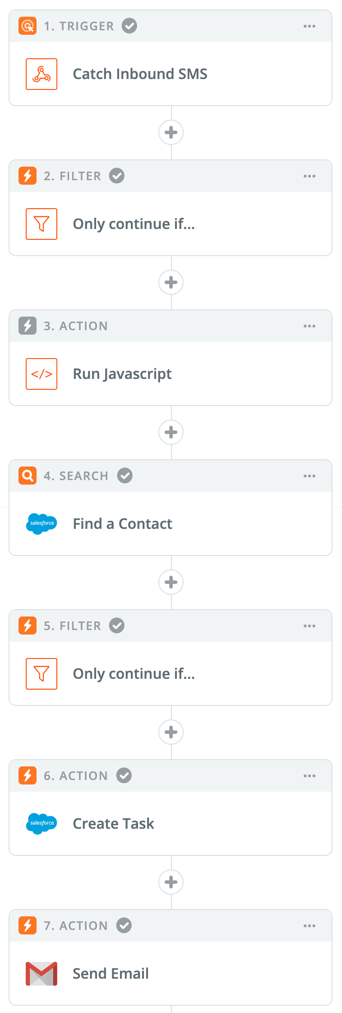Viewport: 342px width, 1013px height.
Task: Click the success checkmark on the trigger step
Action: pyautogui.click(x=129, y=26)
